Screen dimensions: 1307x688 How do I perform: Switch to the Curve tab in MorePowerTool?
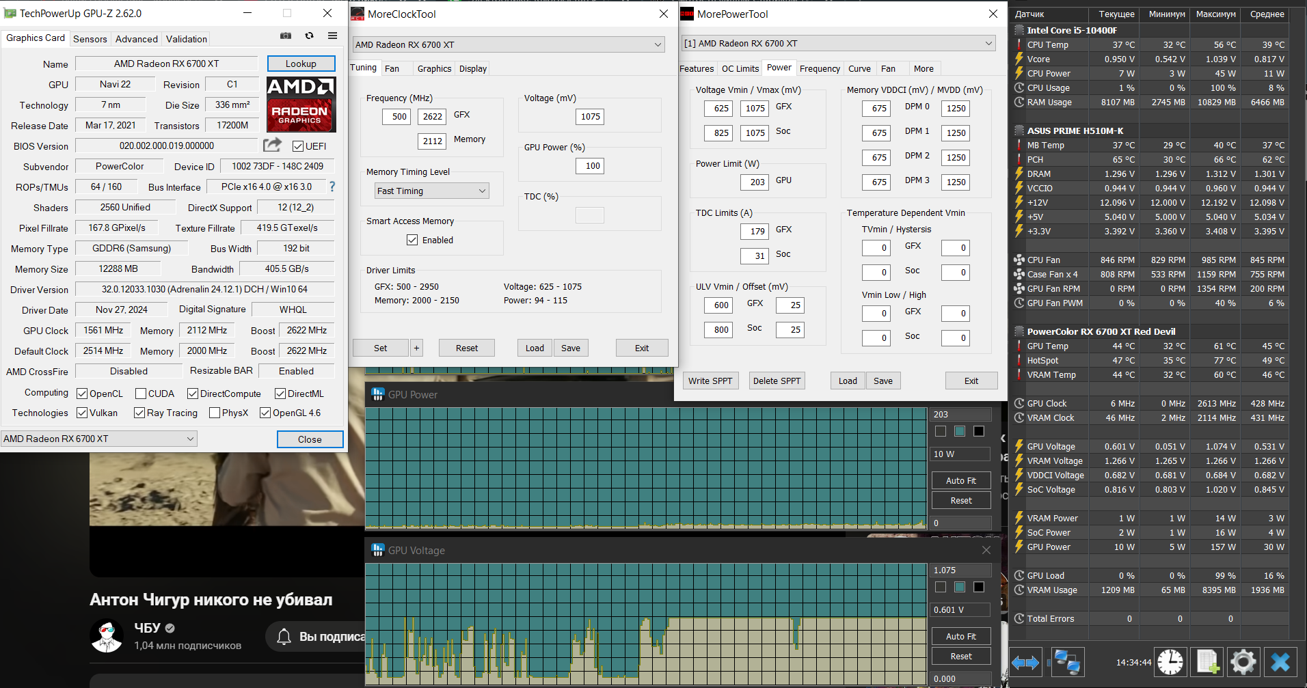859,68
